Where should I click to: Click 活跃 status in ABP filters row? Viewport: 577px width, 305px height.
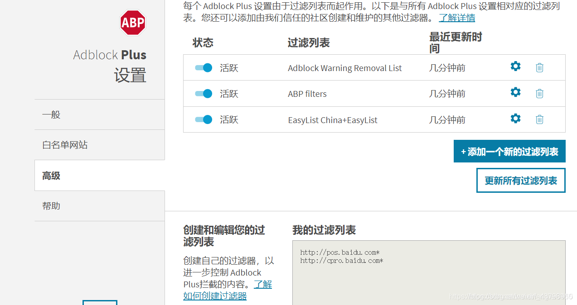click(229, 94)
